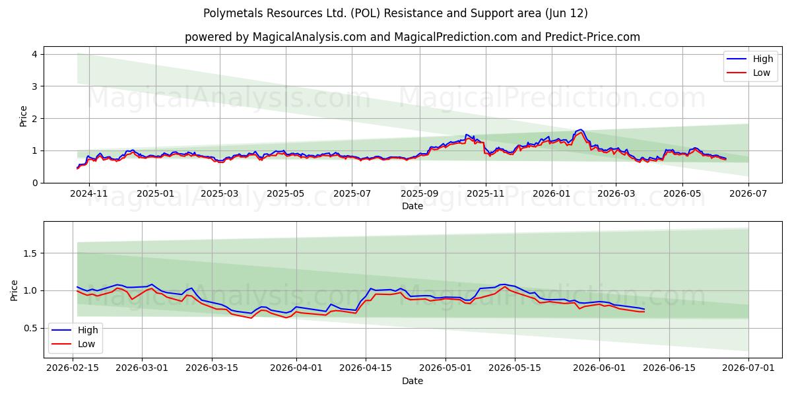This screenshot has width=792, height=396.
Task: Click 'High' in the bottom chart legend
Action: [x=88, y=330]
